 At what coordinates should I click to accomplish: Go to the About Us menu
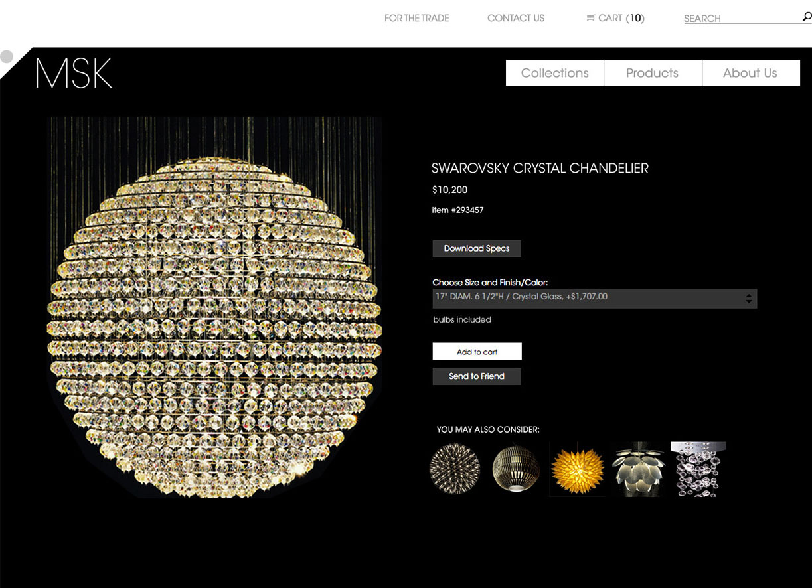tap(750, 73)
